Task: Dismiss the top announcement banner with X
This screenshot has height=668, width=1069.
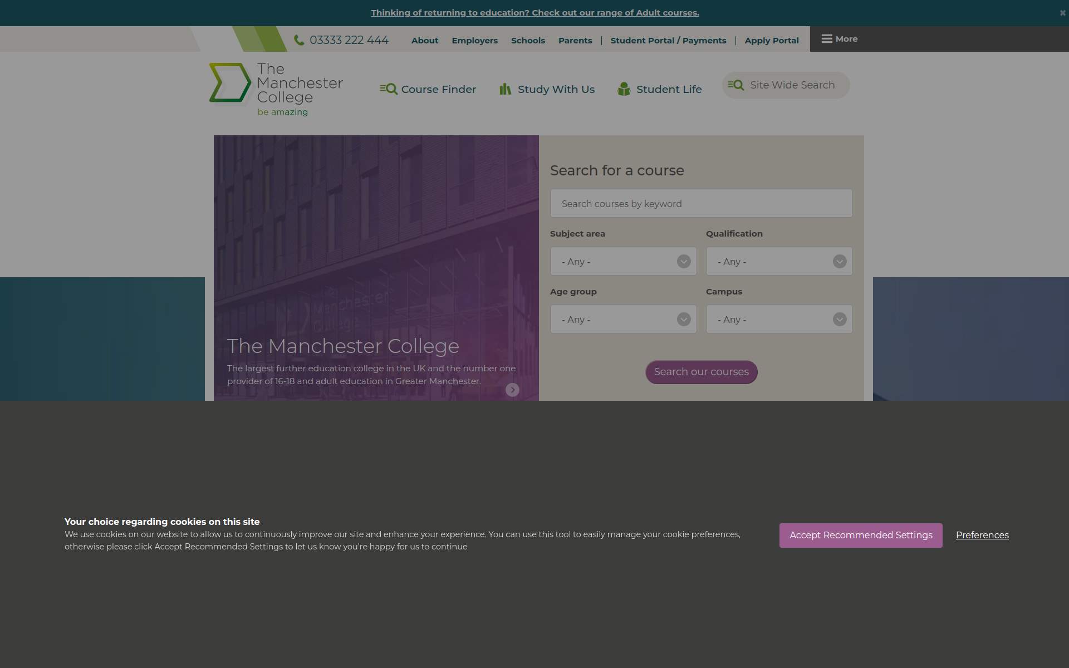Action: click(1062, 13)
